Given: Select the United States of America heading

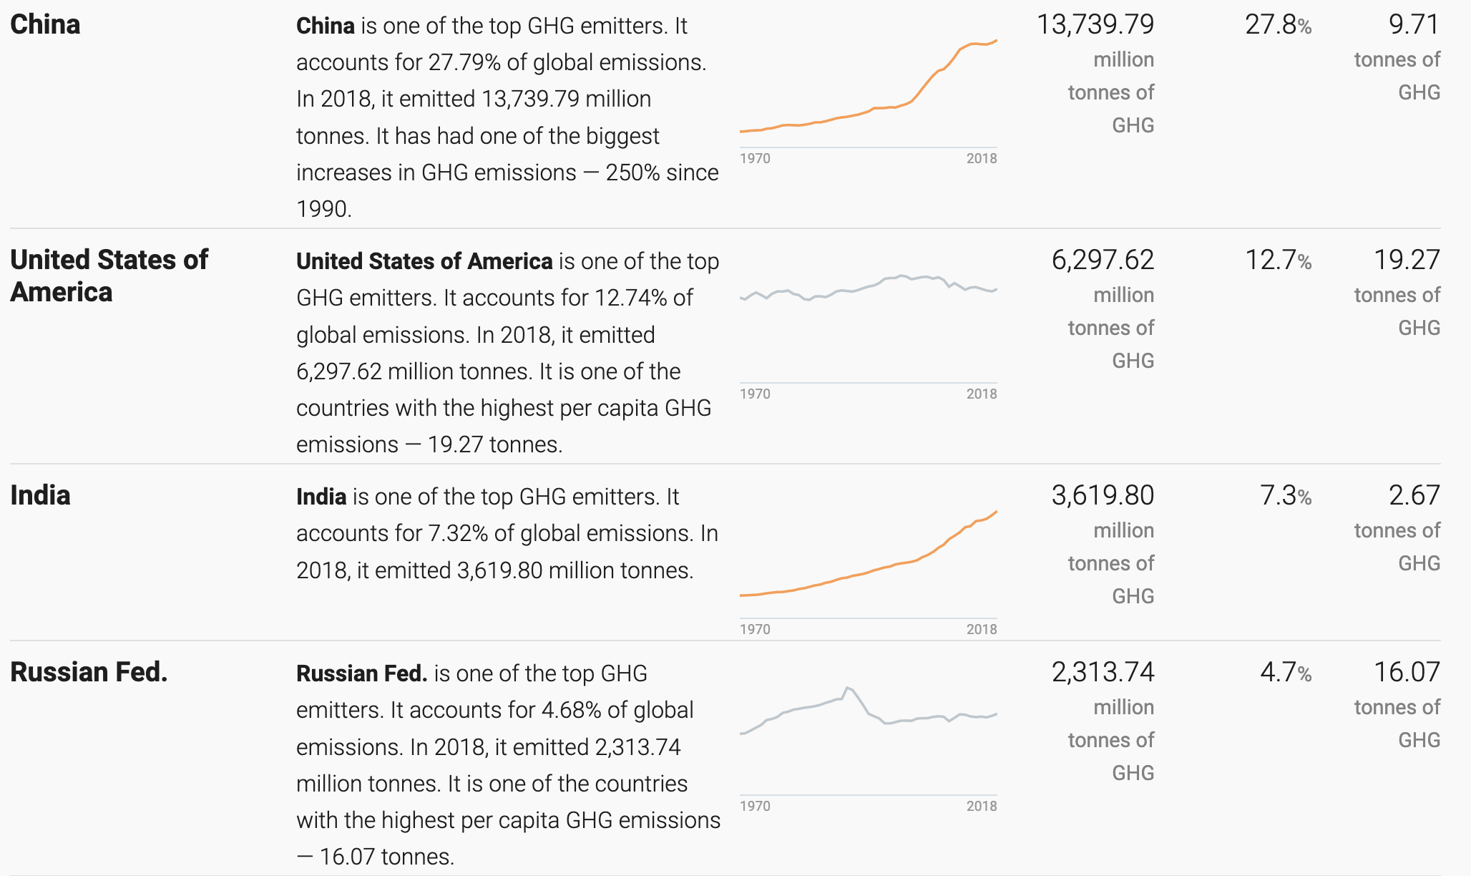Looking at the screenshot, I should (109, 276).
